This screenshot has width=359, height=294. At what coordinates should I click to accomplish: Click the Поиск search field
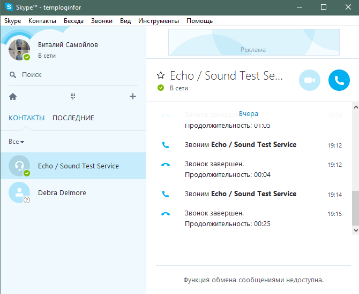[x=73, y=75]
